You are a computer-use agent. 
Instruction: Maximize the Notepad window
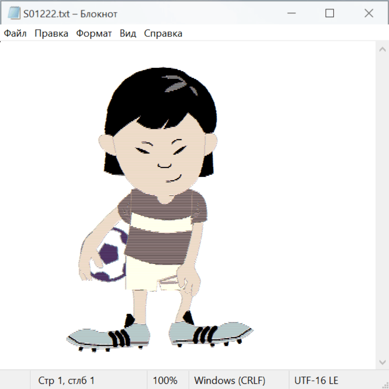coord(329,13)
